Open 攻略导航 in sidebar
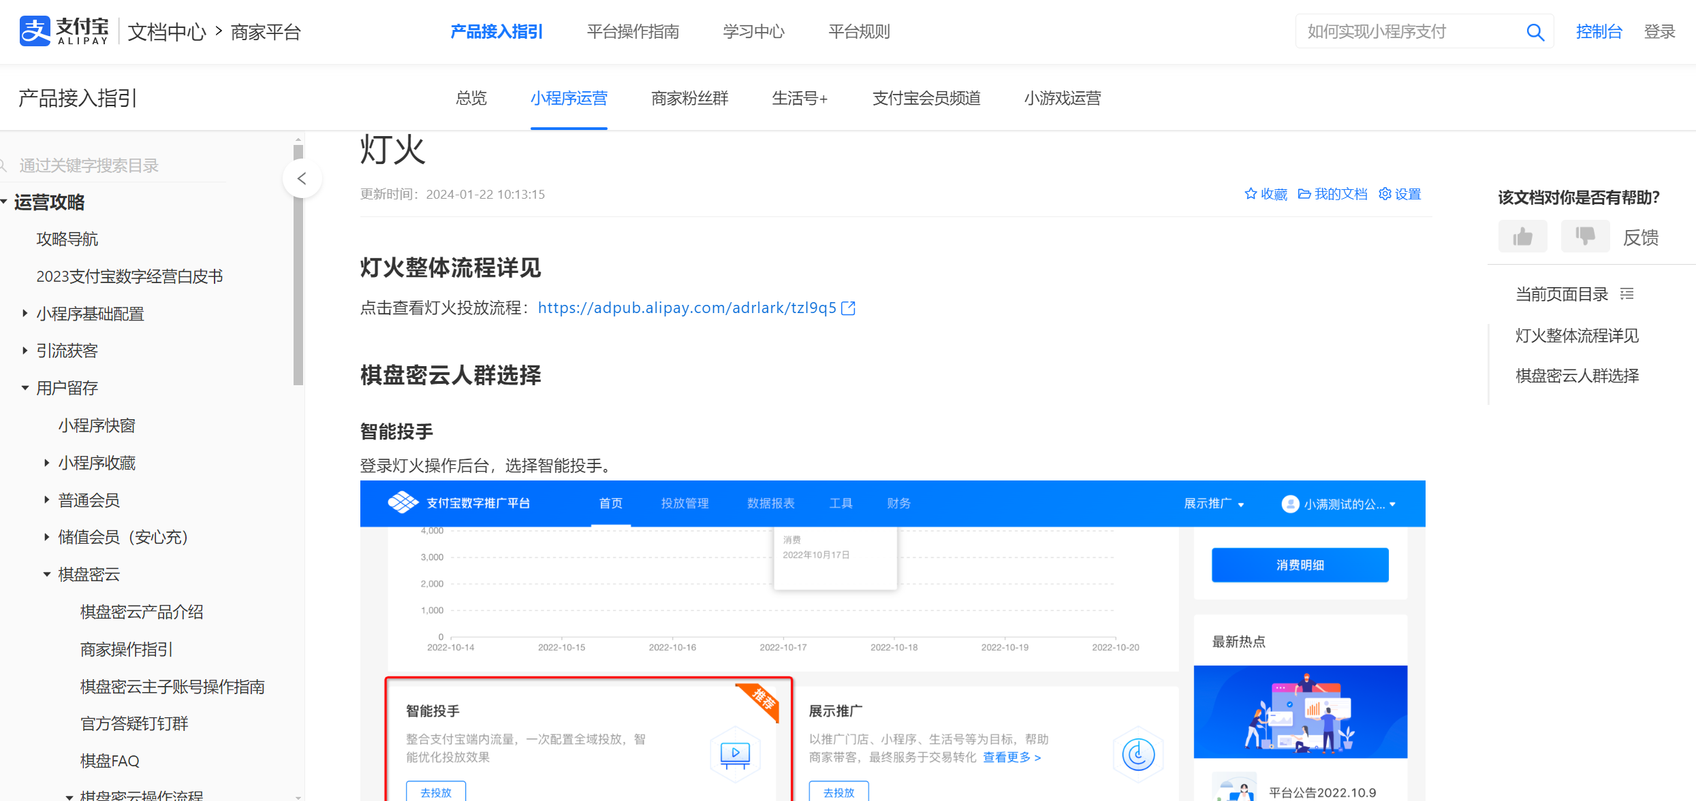The image size is (1696, 801). click(67, 239)
